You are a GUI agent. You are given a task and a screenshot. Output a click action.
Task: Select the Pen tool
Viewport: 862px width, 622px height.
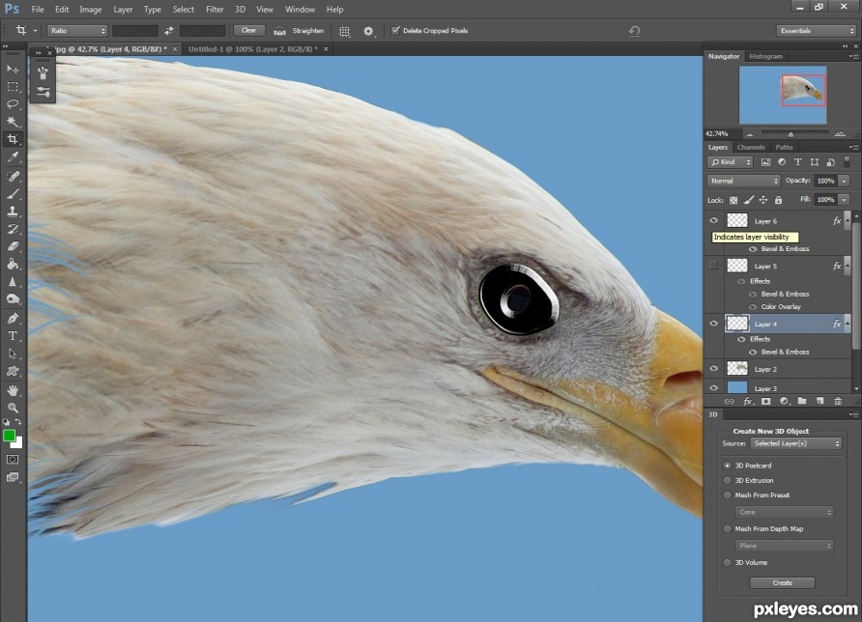pos(13,318)
